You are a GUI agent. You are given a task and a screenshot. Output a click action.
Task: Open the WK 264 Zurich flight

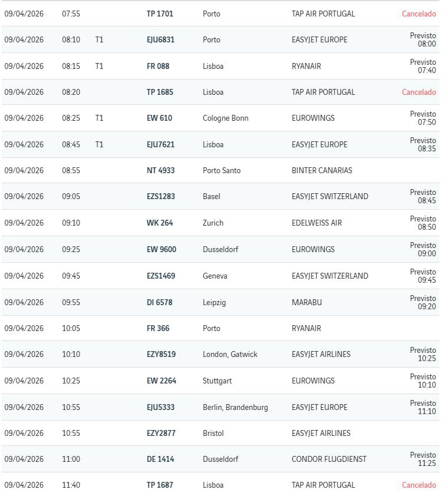[160, 223]
